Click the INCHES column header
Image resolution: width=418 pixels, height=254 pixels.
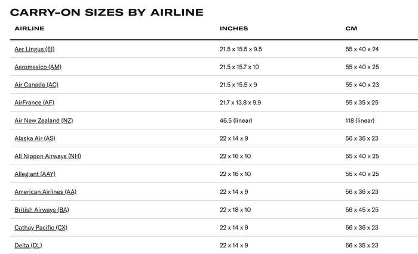click(233, 29)
